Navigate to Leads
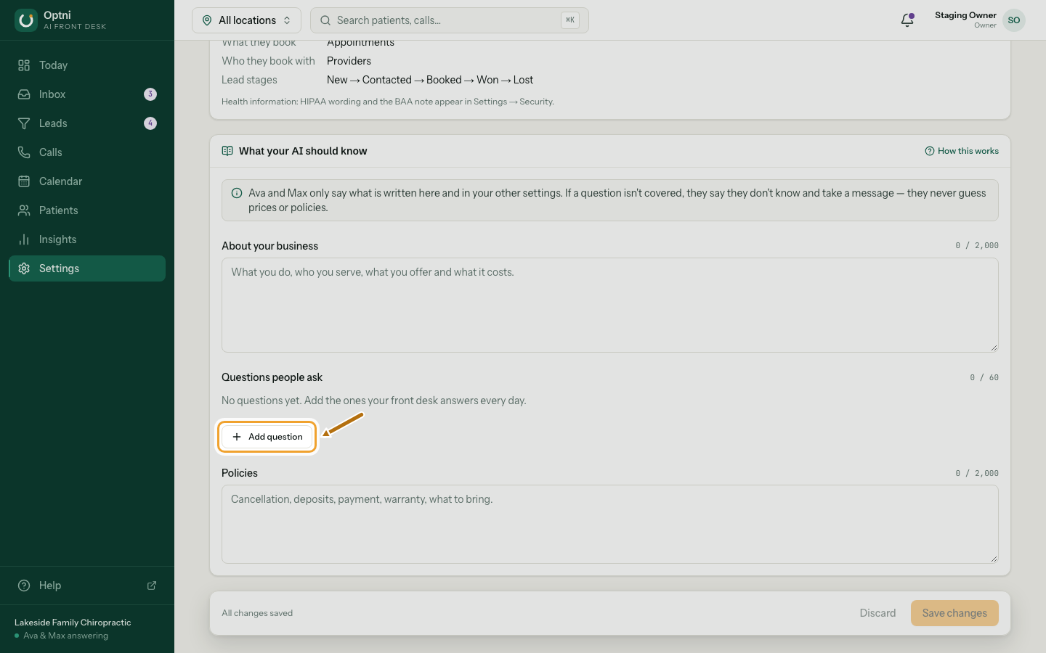The height and width of the screenshot is (653, 1046). click(x=87, y=123)
